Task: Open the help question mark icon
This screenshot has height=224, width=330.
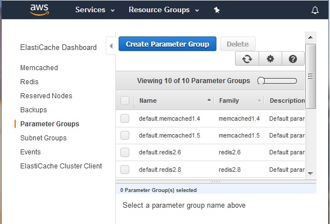Action: 293,59
